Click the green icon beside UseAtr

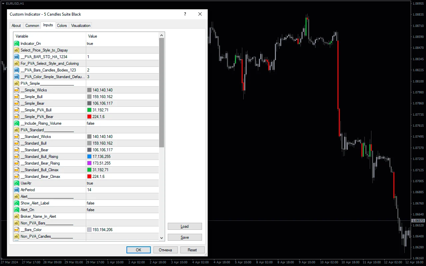(x=17, y=183)
